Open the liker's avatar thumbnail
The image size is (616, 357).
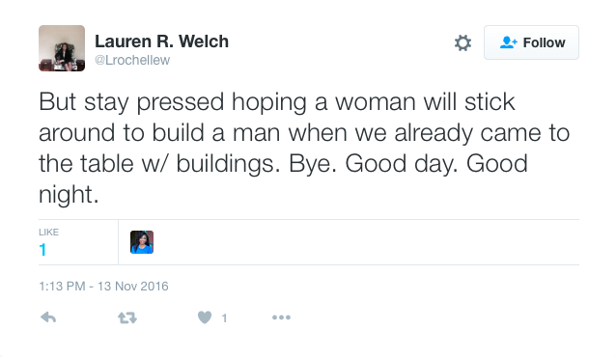pyautogui.click(x=142, y=242)
